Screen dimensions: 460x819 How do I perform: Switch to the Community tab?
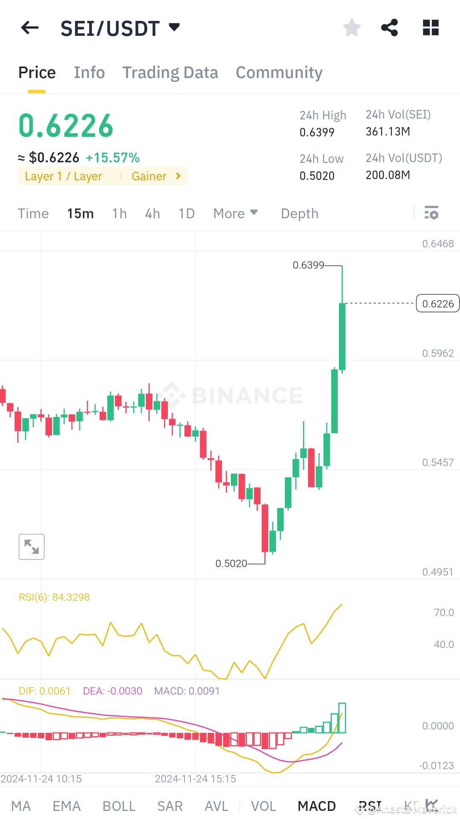[279, 72]
